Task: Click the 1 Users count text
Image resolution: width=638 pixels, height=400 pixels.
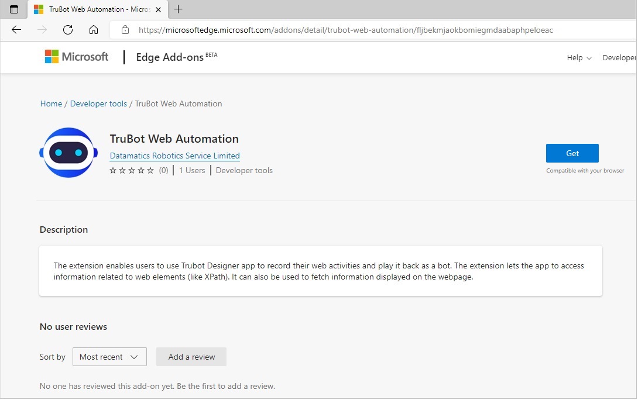Action: click(192, 170)
